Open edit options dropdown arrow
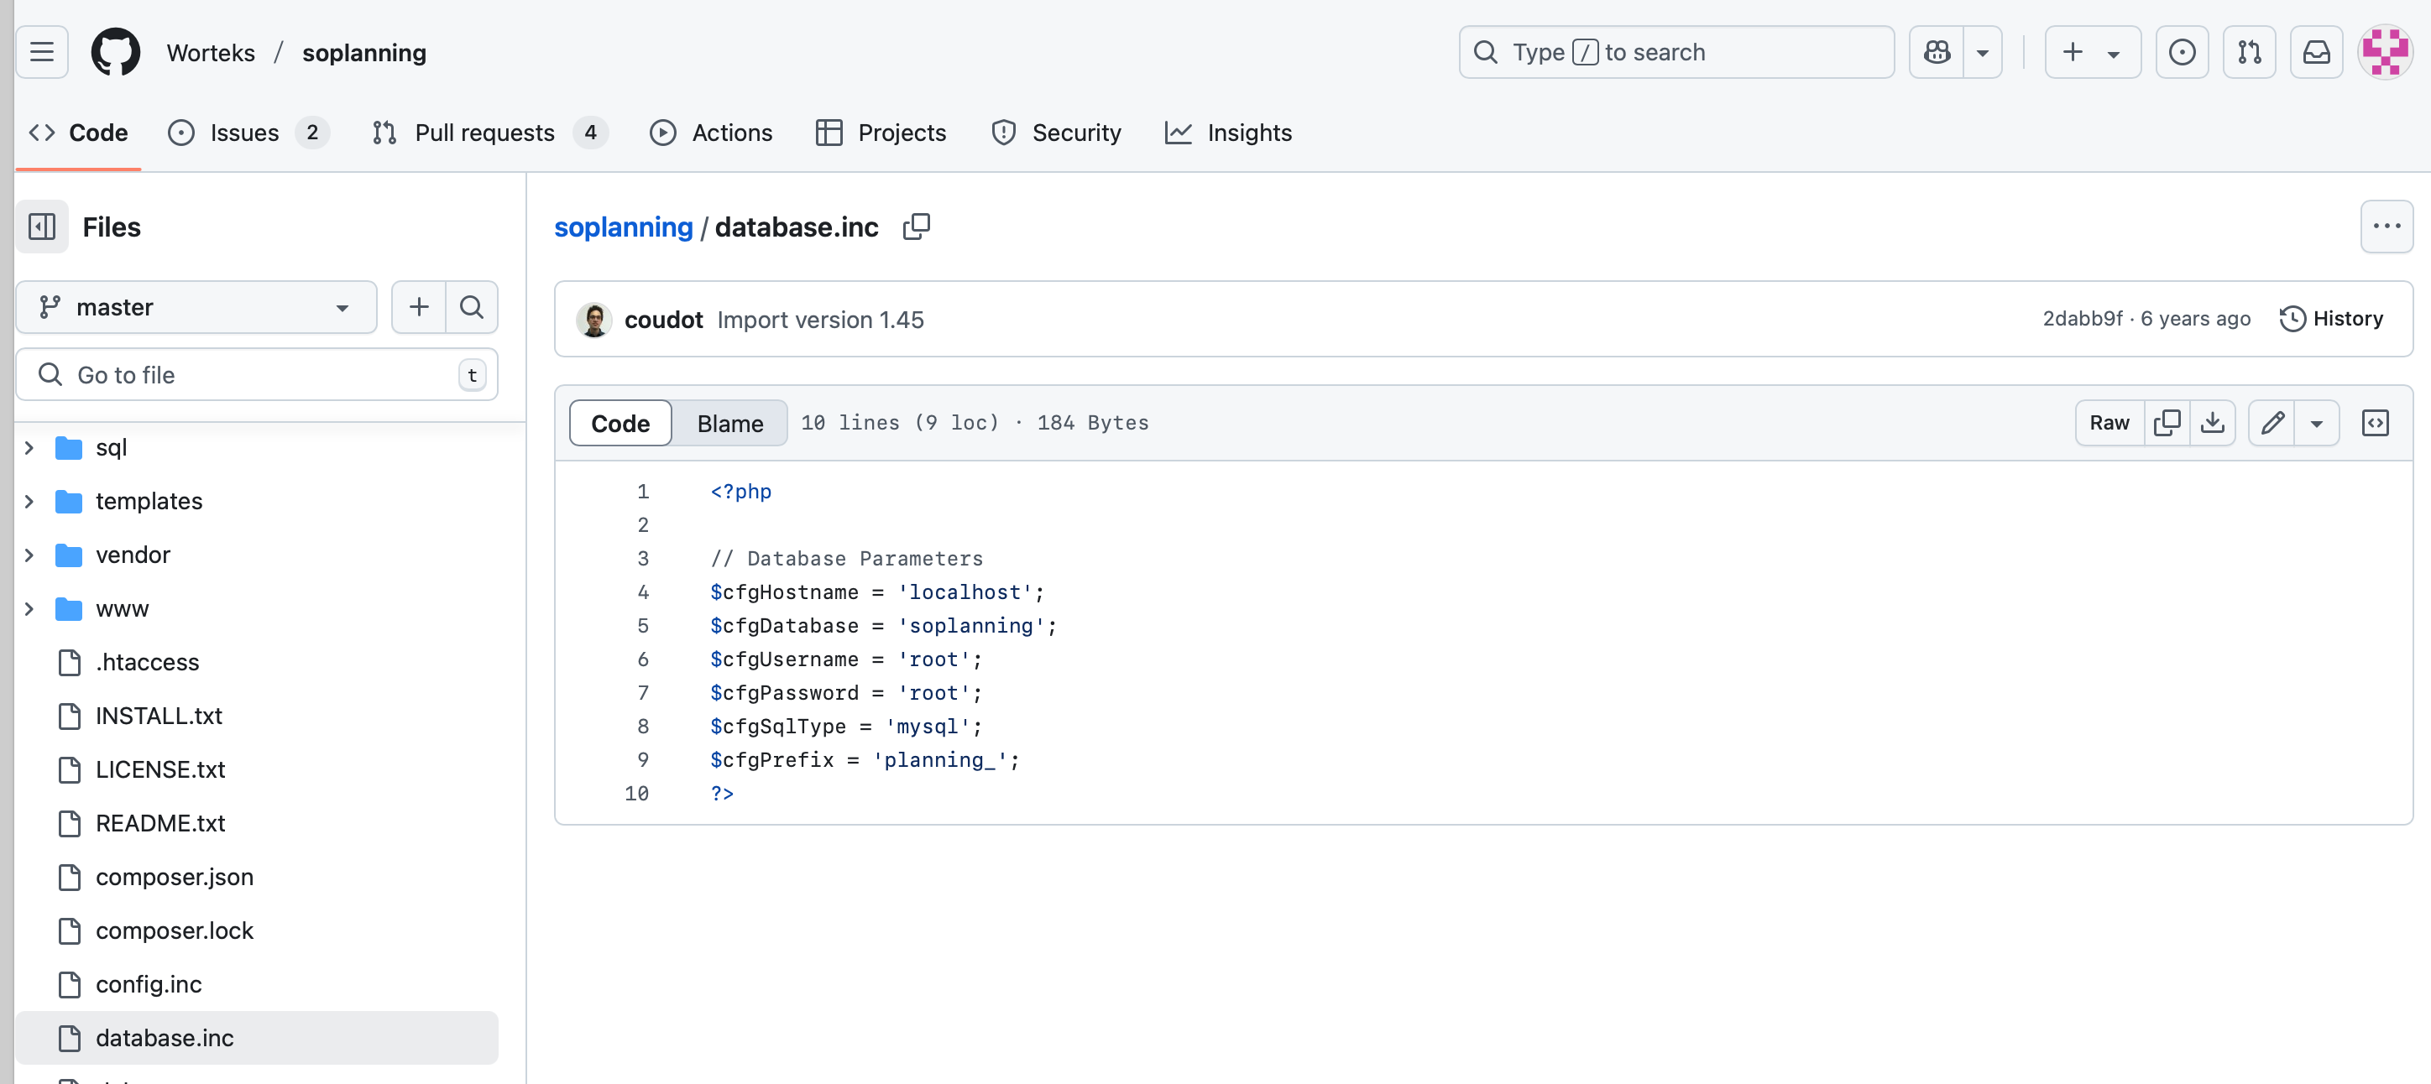2431x1084 pixels. [x=2316, y=423]
